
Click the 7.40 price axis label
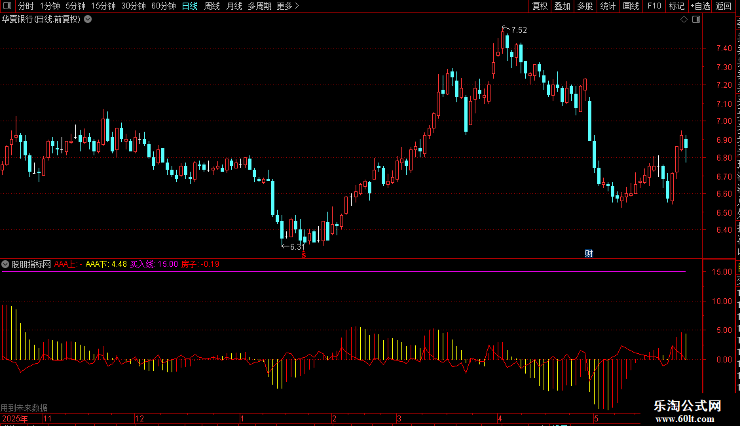724,48
